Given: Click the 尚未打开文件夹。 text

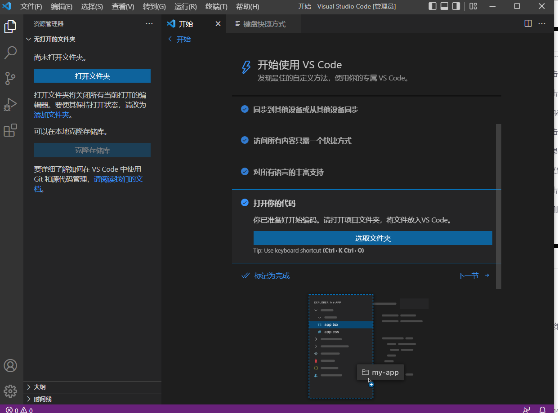Looking at the screenshot, I should tap(60, 58).
